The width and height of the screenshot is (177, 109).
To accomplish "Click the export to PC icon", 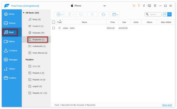I will [81, 14].
